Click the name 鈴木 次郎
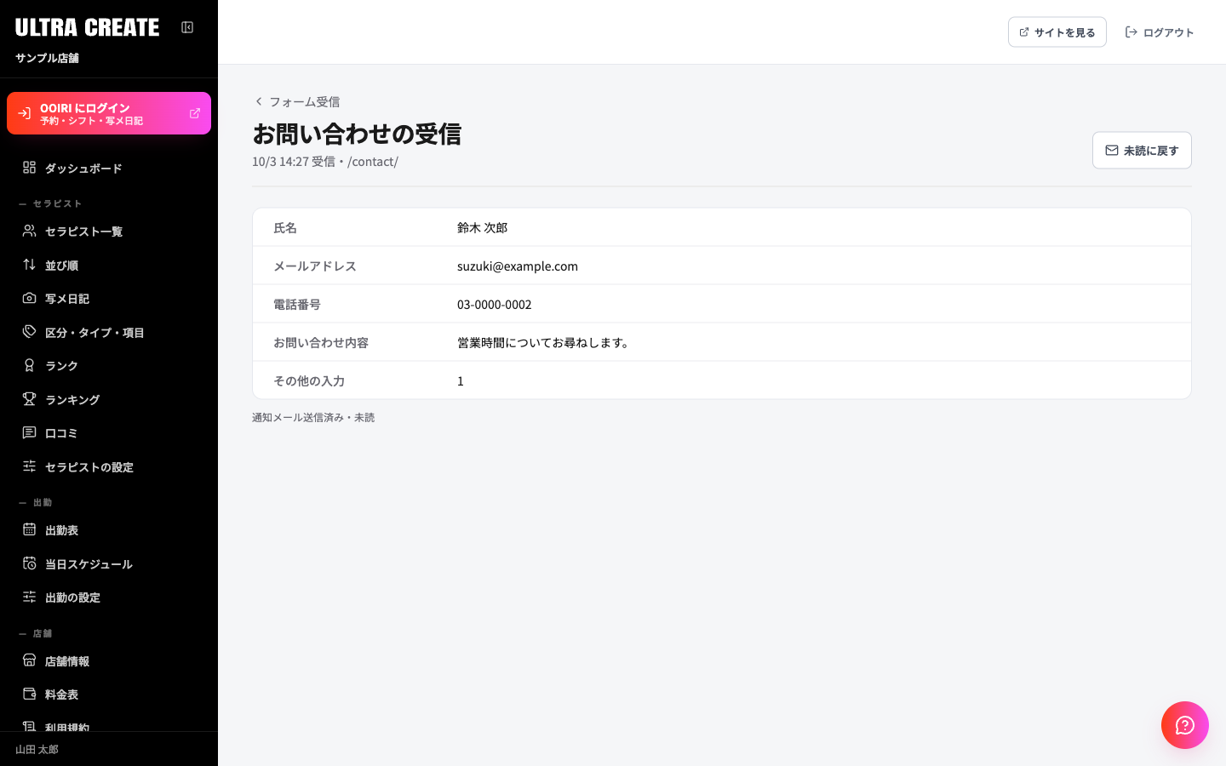Screen dimensions: 1226x766 click(483, 227)
